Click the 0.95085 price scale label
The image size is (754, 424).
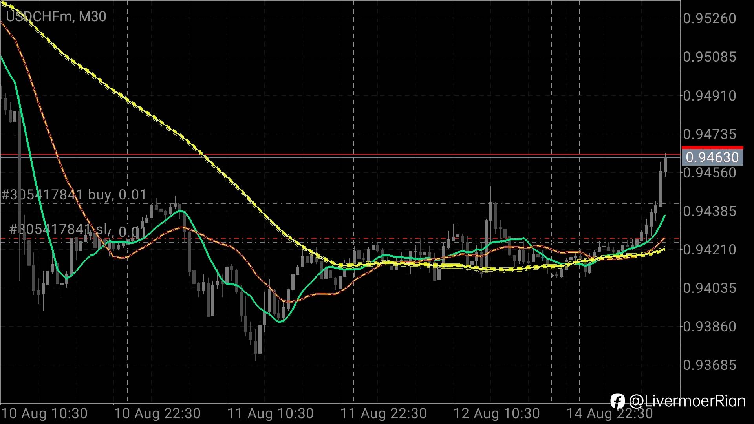[x=710, y=57]
